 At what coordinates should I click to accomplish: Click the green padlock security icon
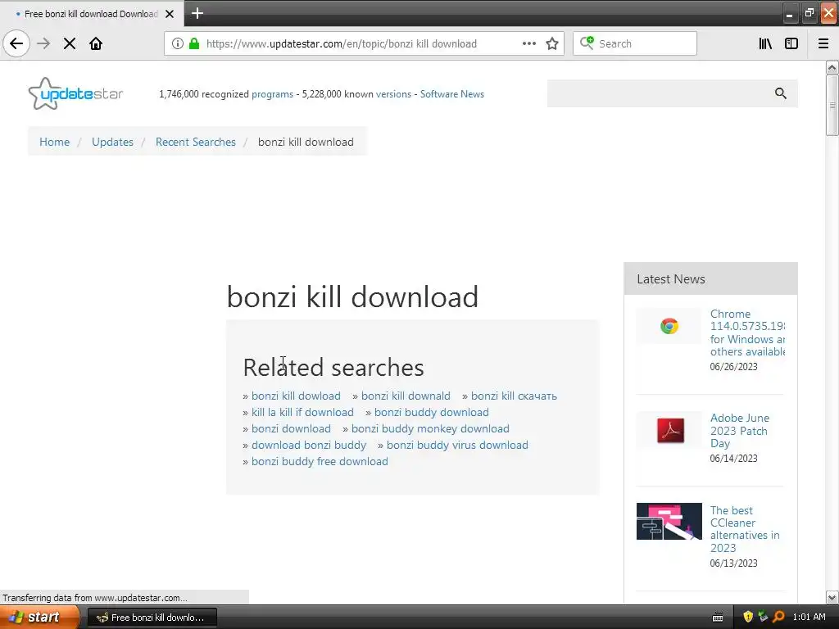click(x=194, y=43)
